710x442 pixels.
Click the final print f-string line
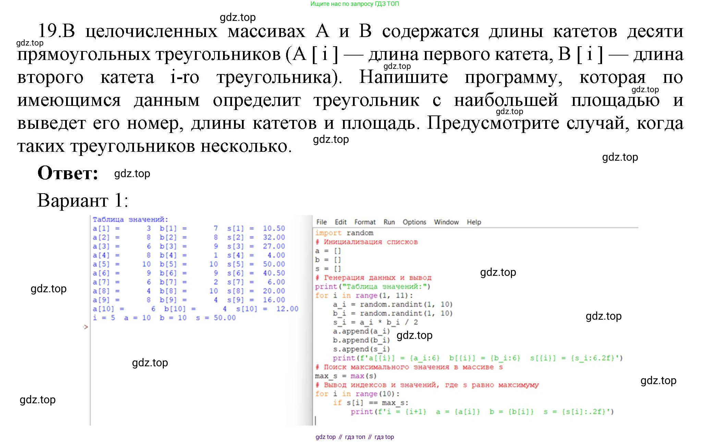click(x=482, y=412)
